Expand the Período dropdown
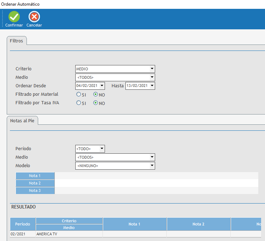Image resolution: width=265 pixels, height=241 pixels. coord(102,149)
